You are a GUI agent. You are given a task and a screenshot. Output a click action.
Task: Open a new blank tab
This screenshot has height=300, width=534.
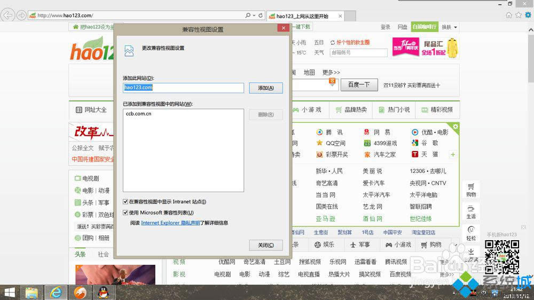pyautogui.click(x=350, y=16)
